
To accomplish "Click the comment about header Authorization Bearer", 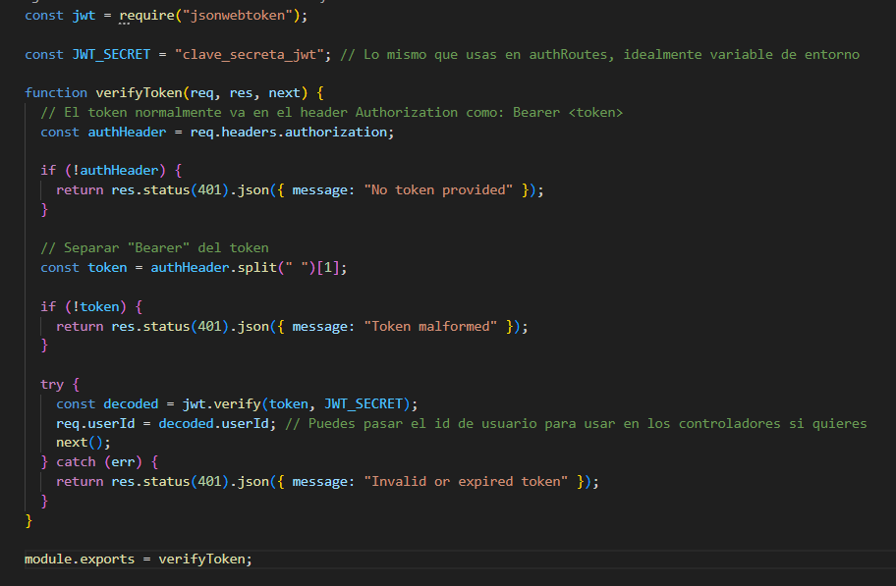I will click(331, 113).
